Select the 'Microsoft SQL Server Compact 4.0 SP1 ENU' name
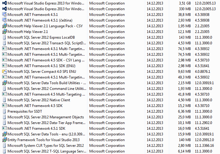Viewport: 220px width, 154px height. [42, 72]
